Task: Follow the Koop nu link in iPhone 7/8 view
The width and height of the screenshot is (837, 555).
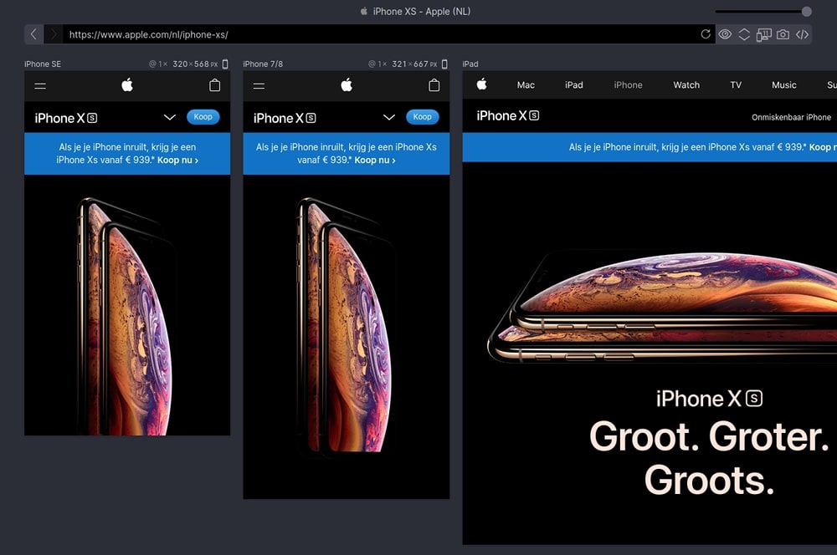Action: point(375,160)
